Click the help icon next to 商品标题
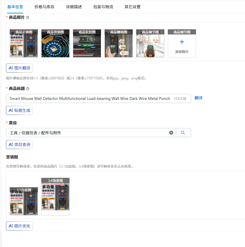Viewport: 245px width, 247px height. click(x=28, y=89)
